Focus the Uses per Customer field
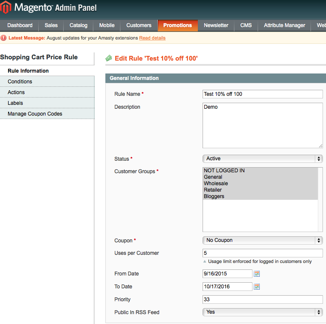326x324 pixels. tap(263, 253)
